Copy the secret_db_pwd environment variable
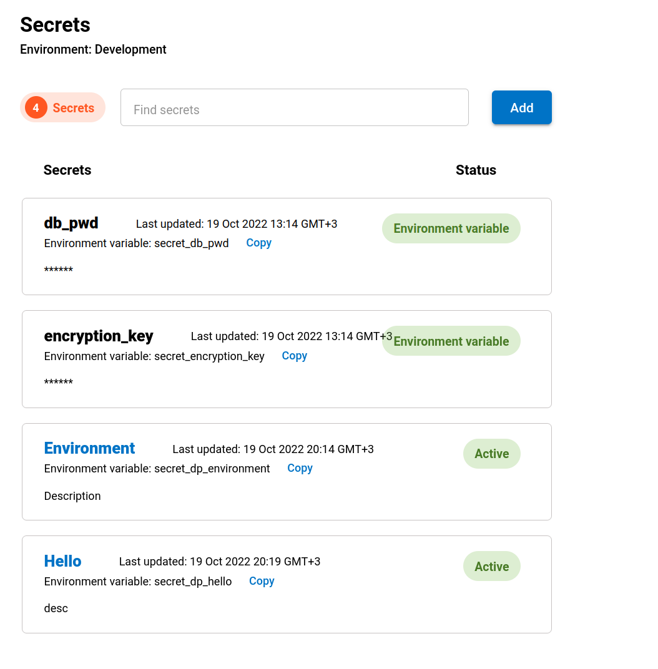The image size is (658, 669). 258,243
